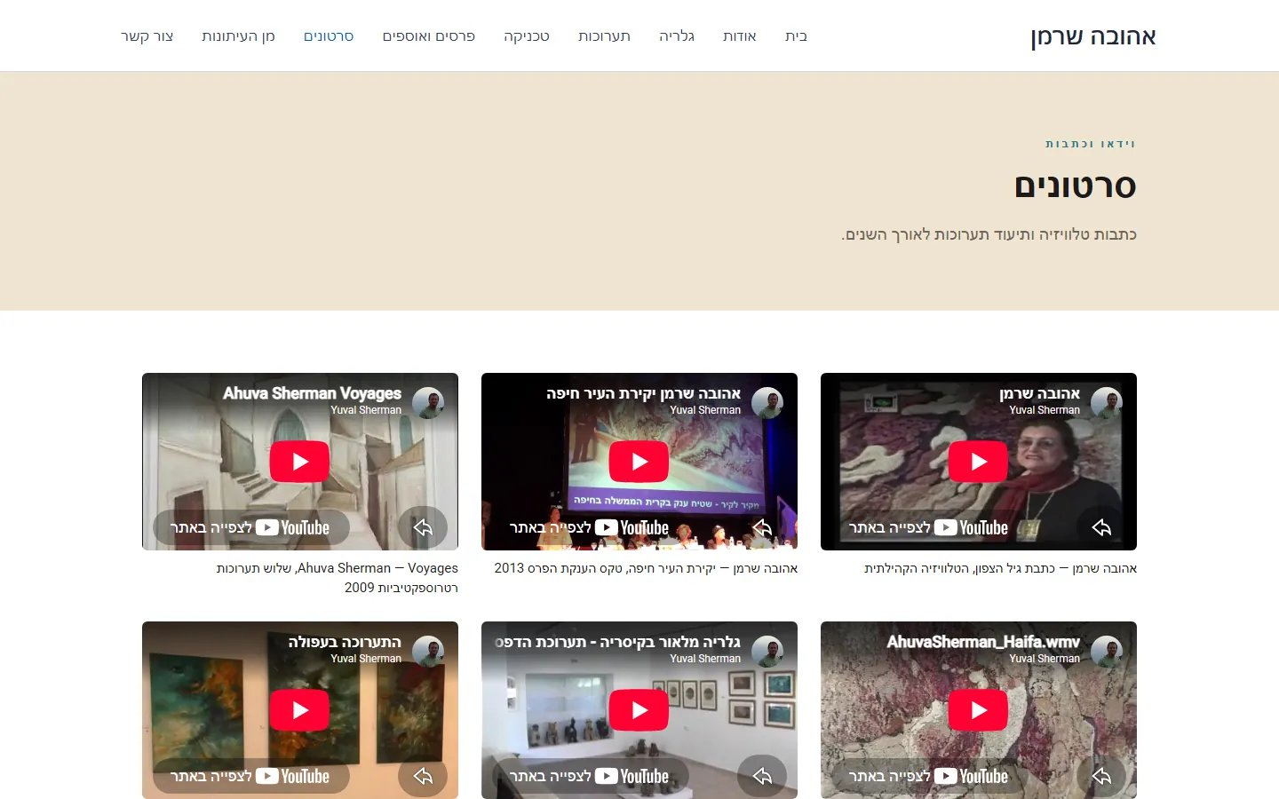The width and height of the screenshot is (1279, 799).
Task: Open the Ahuva Sherman Voyages video title link
Action: 312,393
